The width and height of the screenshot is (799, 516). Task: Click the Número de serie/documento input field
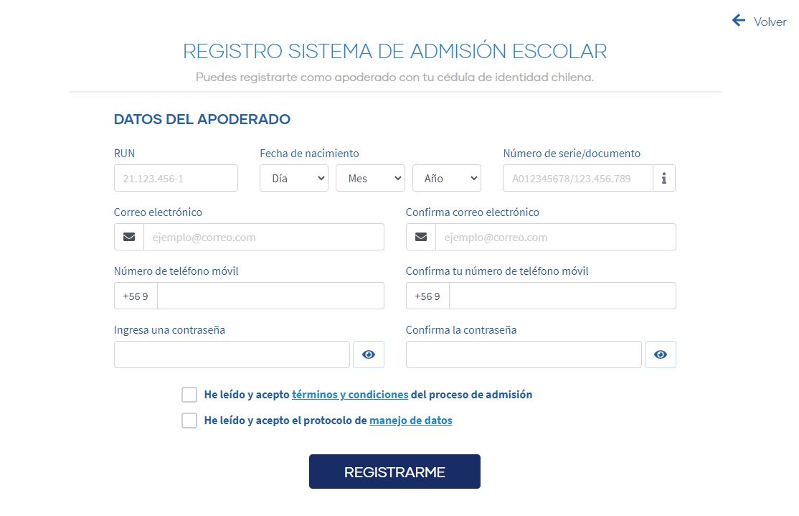click(x=578, y=179)
